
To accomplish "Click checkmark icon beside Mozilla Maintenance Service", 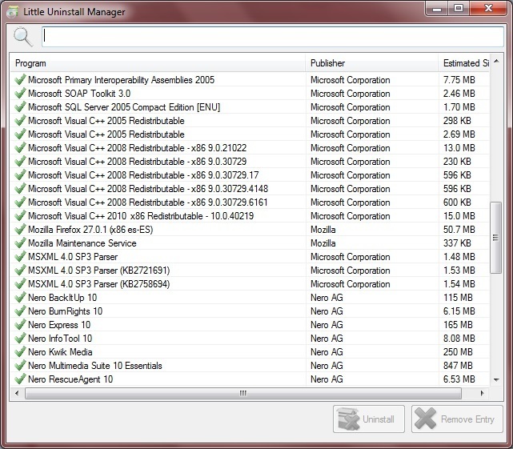I will pyautogui.click(x=20, y=243).
